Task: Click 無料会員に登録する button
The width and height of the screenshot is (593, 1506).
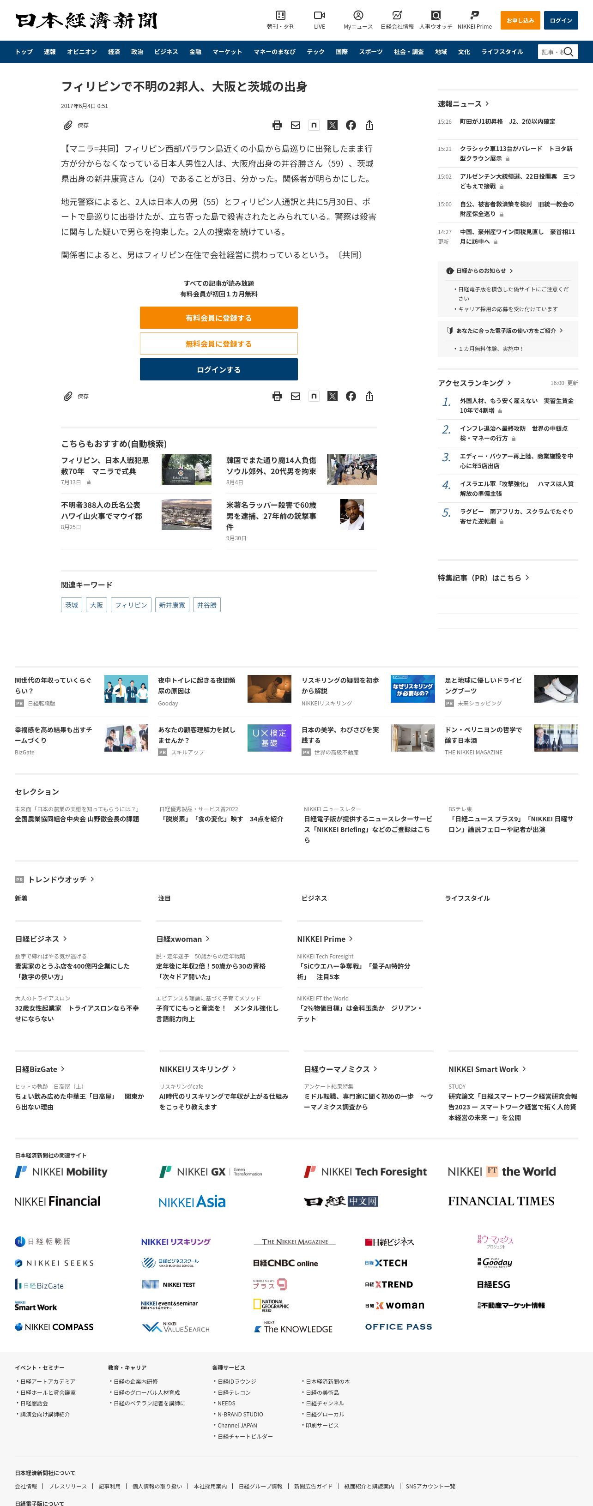Action: [x=219, y=343]
